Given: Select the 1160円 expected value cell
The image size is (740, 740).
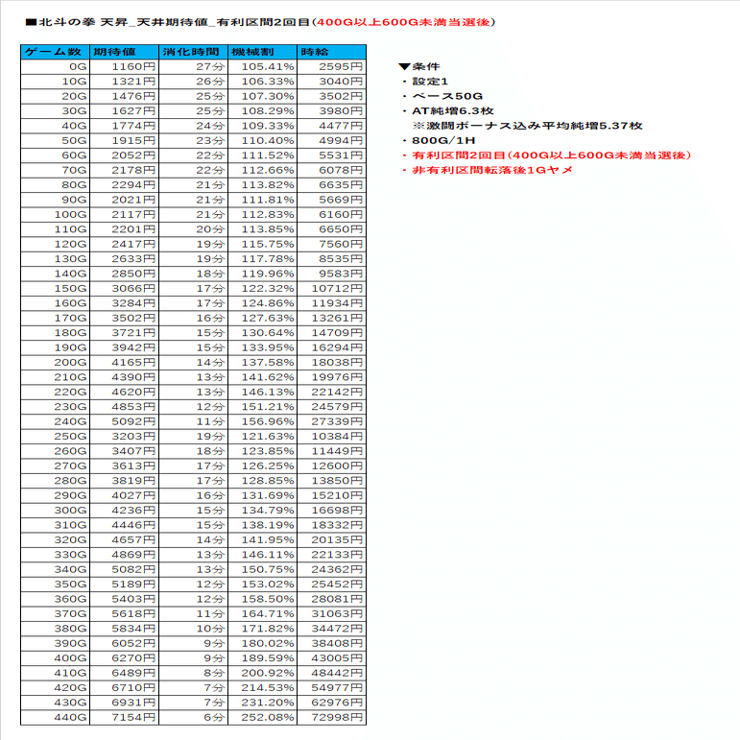Looking at the screenshot, I should [x=124, y=66].
